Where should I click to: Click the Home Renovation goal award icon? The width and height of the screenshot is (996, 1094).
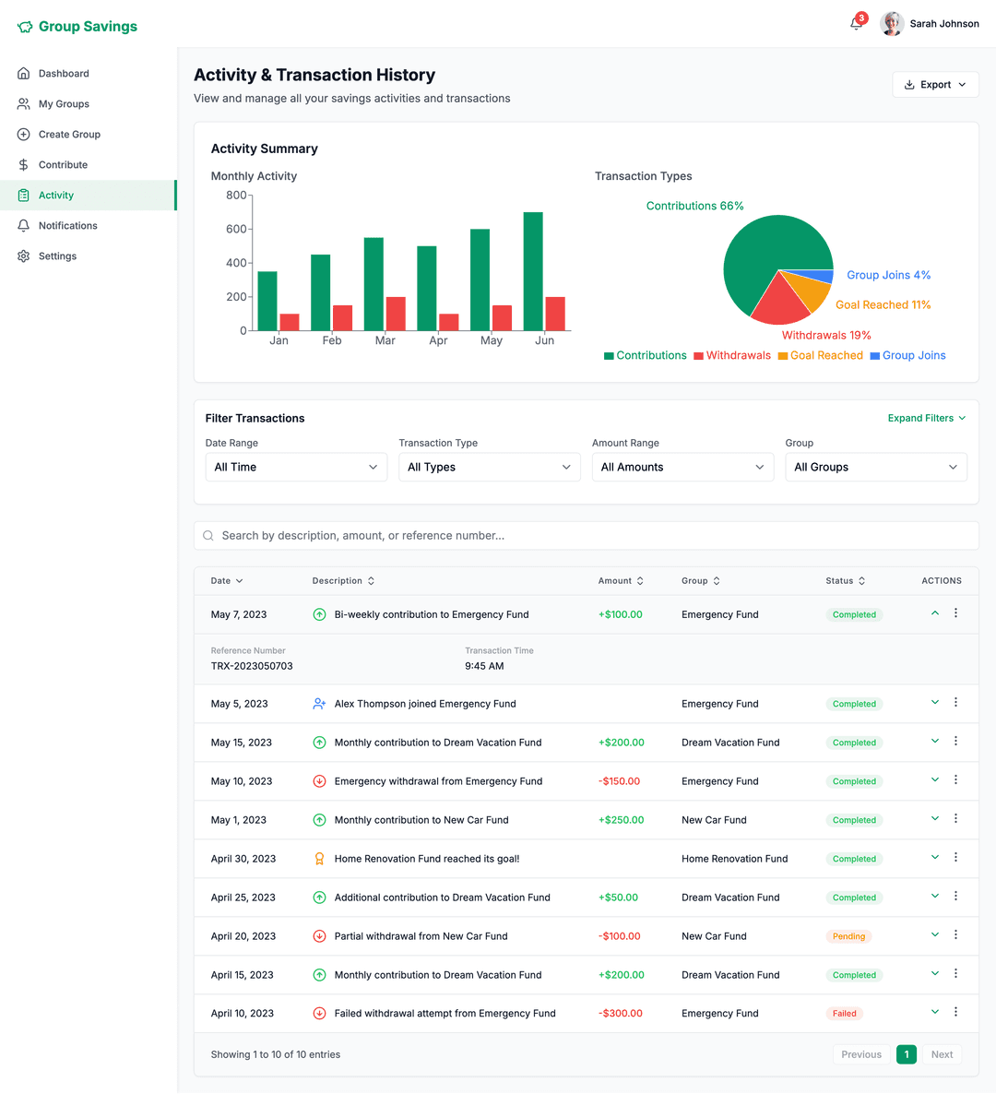[x=319, y=859]
